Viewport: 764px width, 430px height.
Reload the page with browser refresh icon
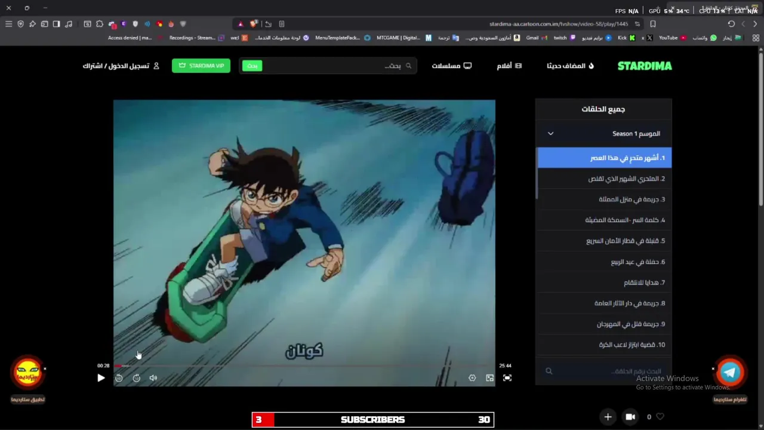(731, 24)
